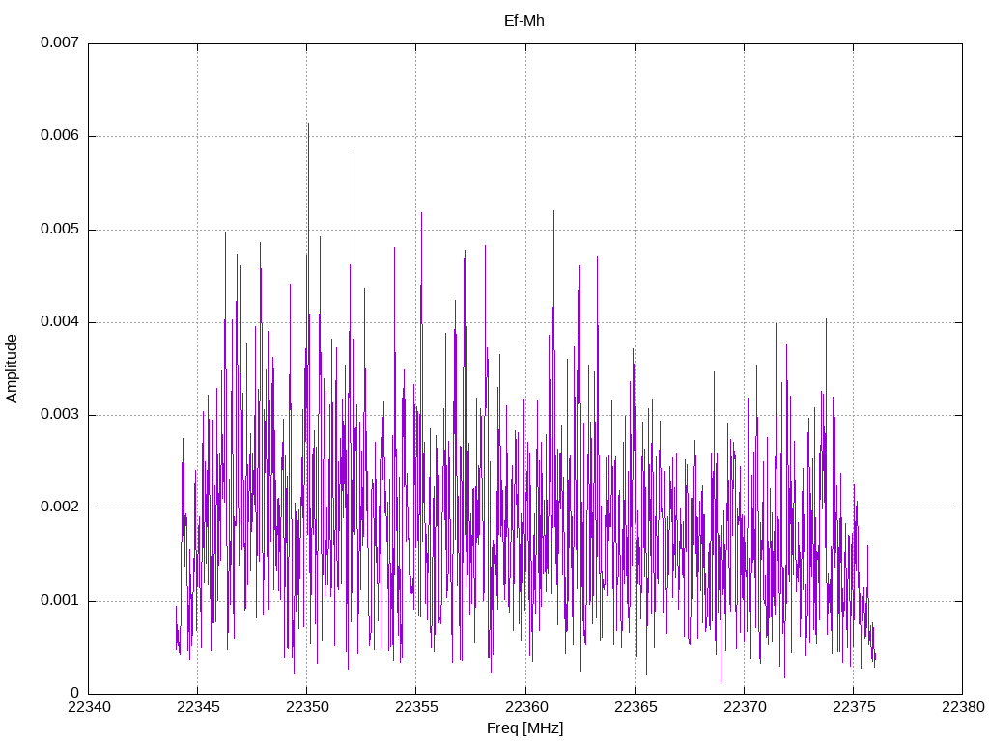This screenshot has width=989, height=741.
Task: Click y-axis tick label 0.003
Action: click(x=60, y=414)
